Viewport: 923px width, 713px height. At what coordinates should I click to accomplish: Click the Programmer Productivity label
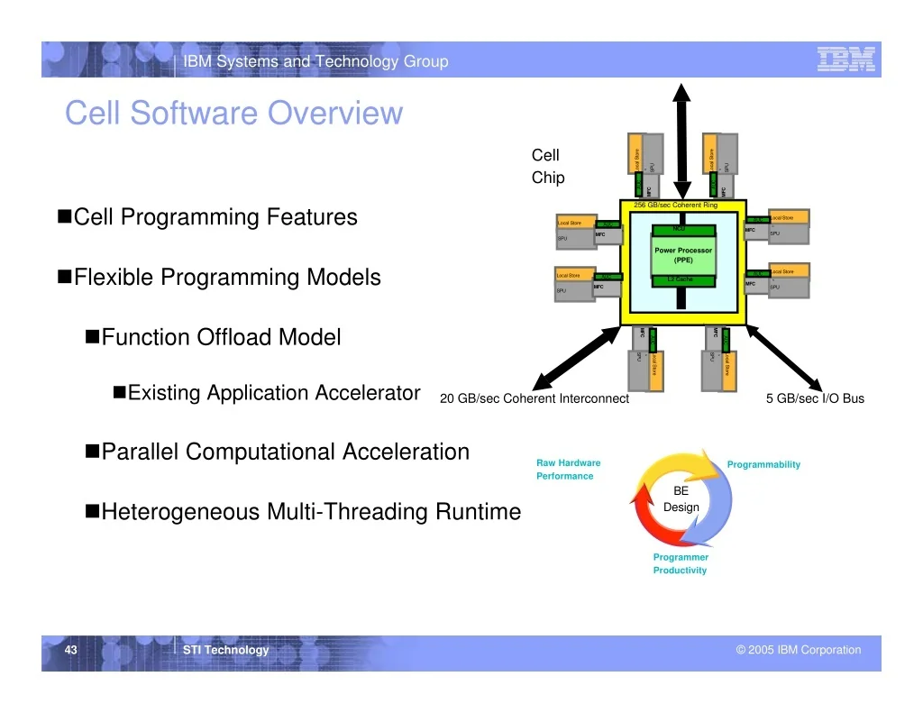(681, 563)
